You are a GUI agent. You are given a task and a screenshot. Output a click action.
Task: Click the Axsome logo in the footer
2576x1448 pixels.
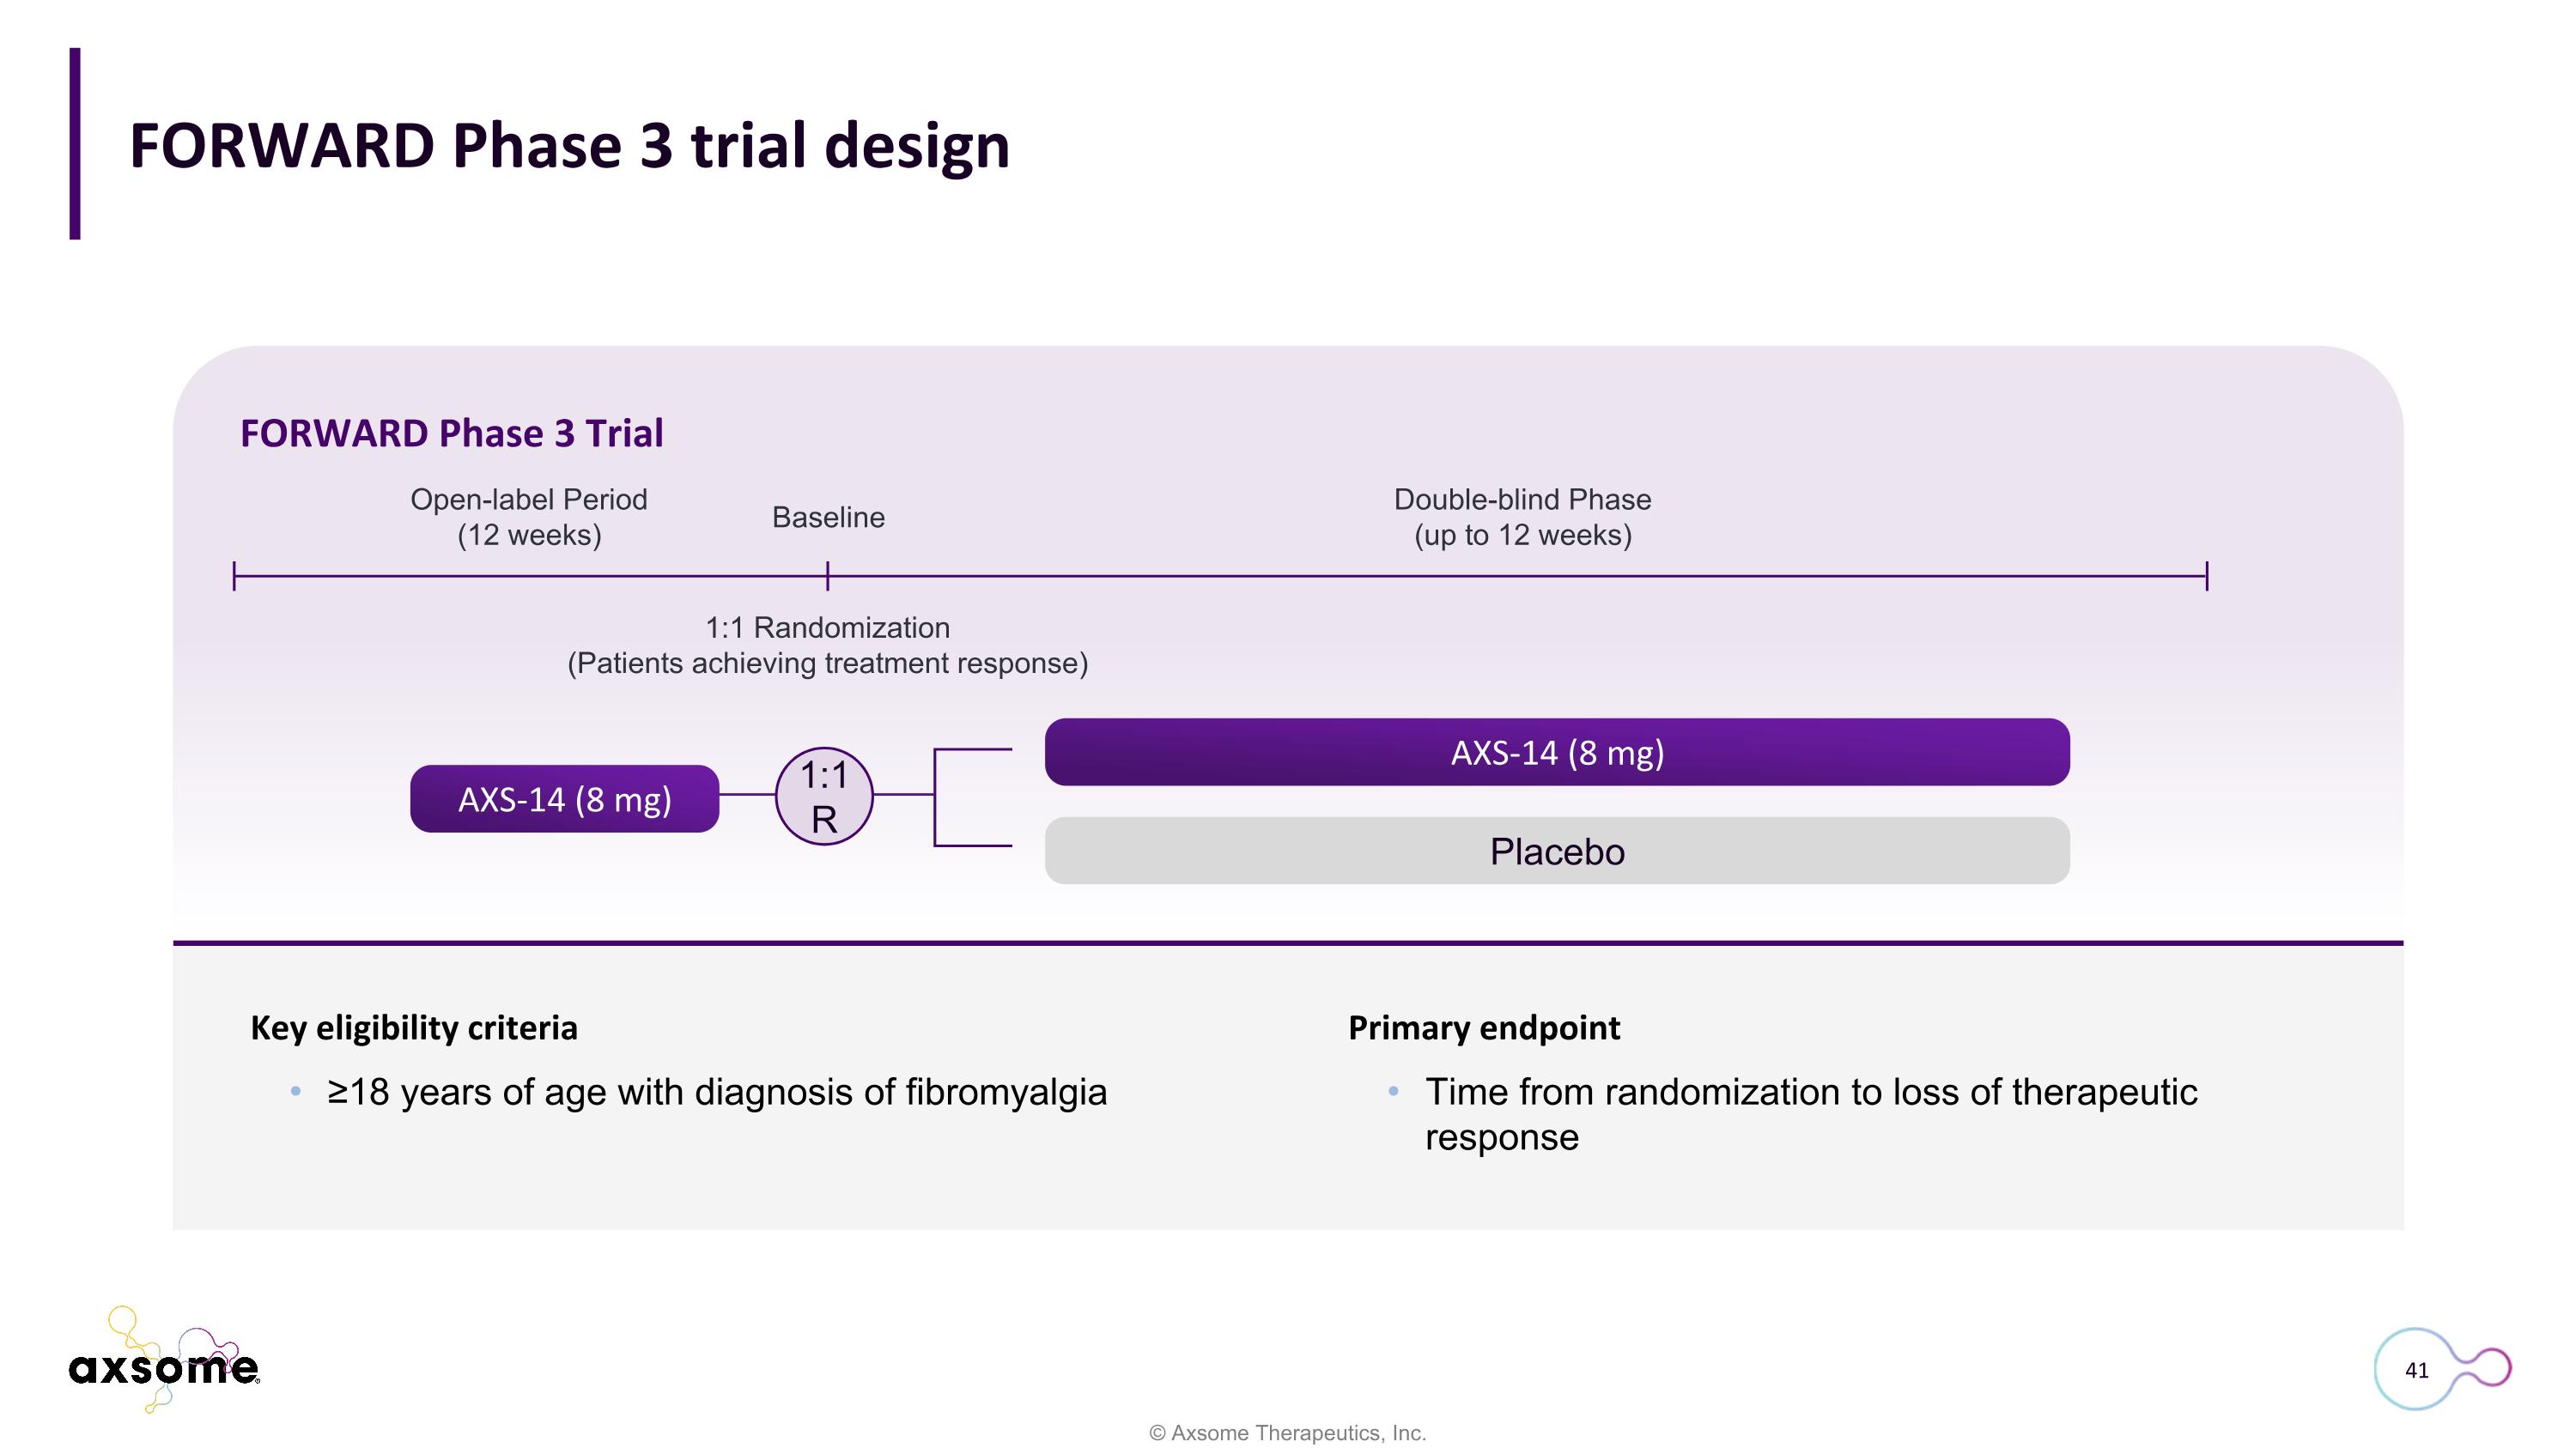click(x=164, y=1359)
